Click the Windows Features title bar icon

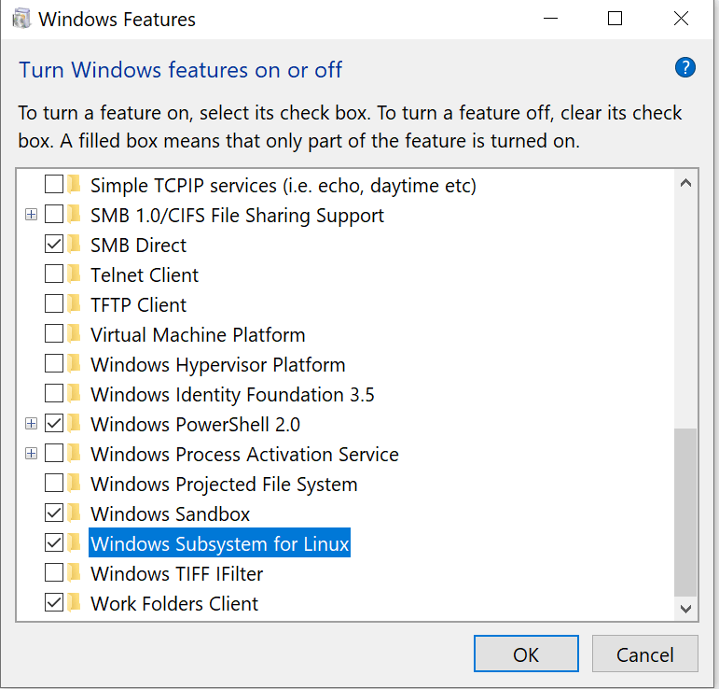(x=21, y=20)
